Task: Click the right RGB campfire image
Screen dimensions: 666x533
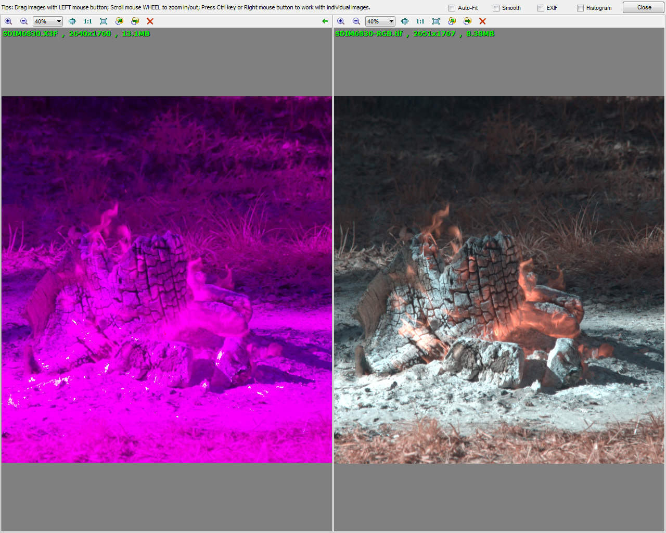Action: coord(499,280)
